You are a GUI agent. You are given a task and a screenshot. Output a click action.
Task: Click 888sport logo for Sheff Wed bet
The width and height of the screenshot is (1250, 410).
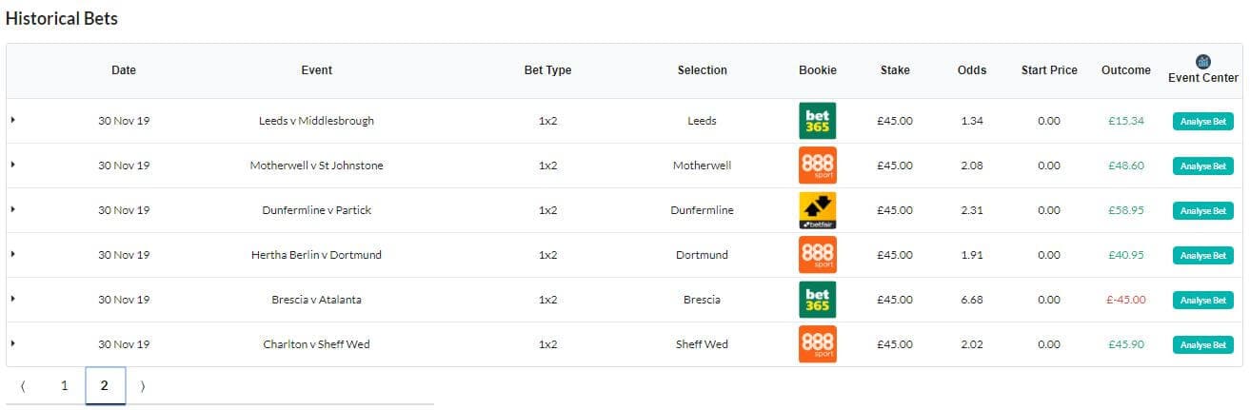pyautogui.click(x=817, y=344)
